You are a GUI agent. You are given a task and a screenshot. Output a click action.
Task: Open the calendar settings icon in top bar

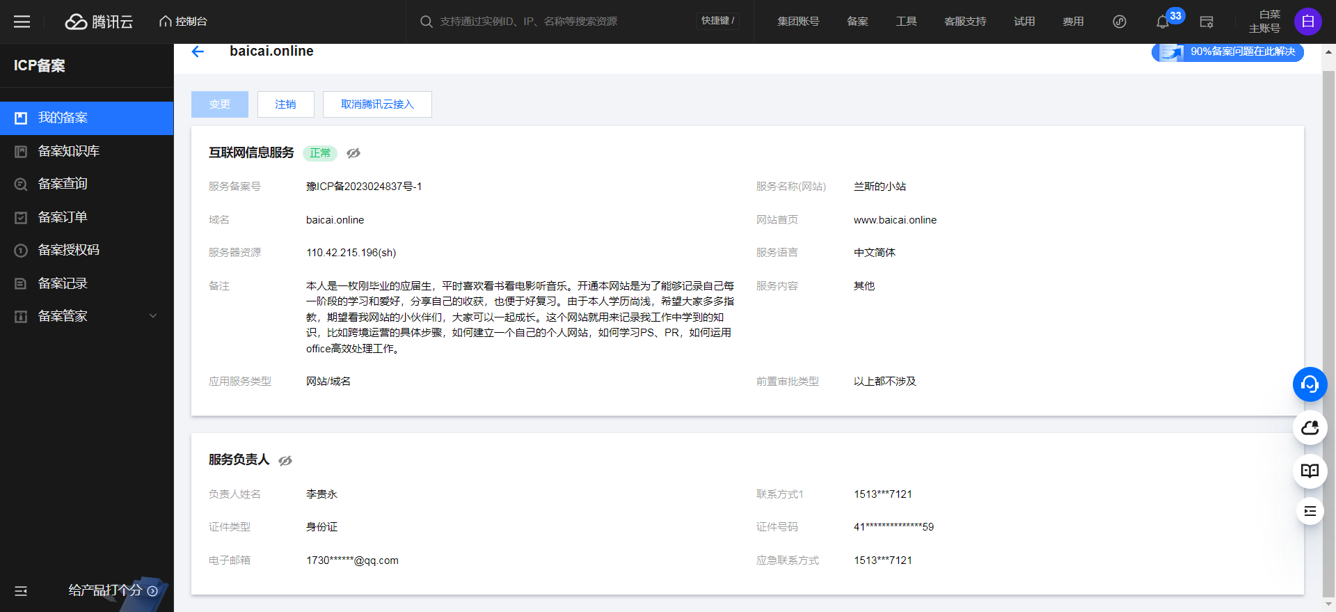pos(1207,22)
